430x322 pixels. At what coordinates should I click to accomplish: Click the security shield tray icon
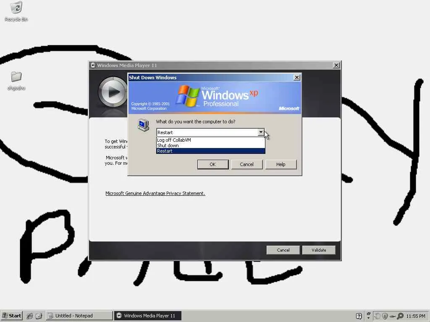pos(385,316)
